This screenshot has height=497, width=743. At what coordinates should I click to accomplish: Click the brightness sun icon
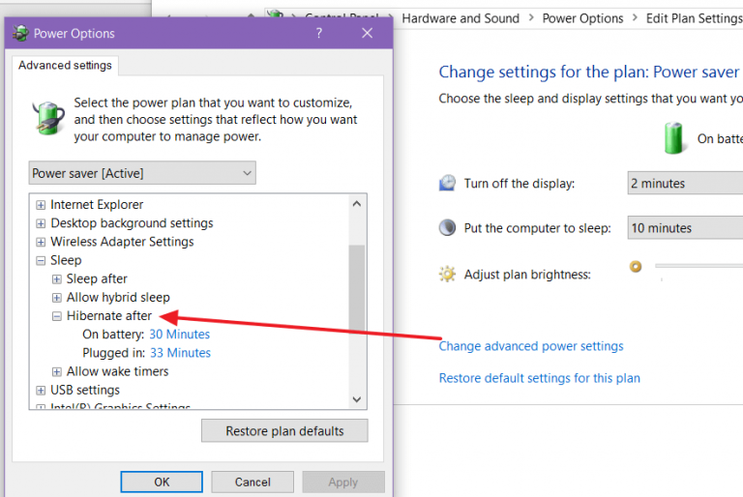point(447,275)
